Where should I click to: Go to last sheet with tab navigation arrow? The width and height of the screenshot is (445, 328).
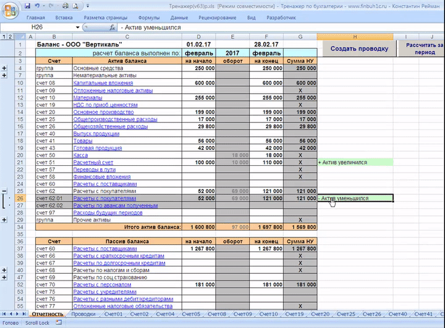(x=24, y=314)
